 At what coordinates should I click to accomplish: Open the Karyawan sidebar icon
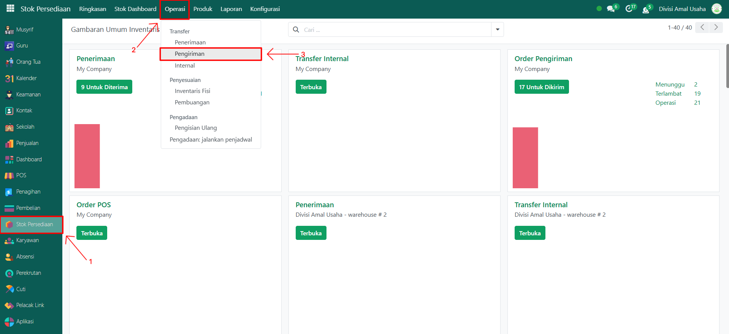click(x=9, y=241)
